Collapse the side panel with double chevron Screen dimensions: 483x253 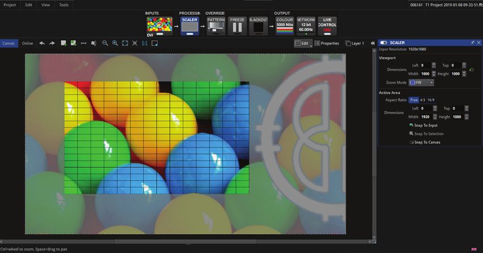pos(373,43)
